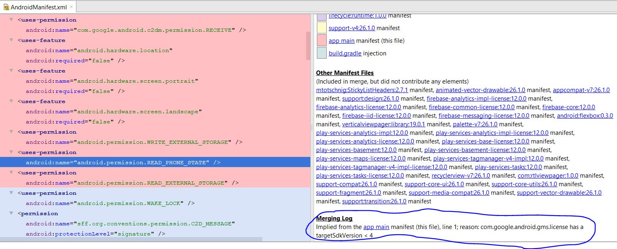
Task: Select the READ_PHONE_STATE permission line
Action: point(123,163)
